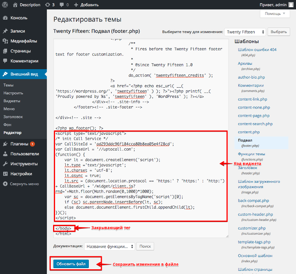Open Комментарии comments.php template
Screen dimensions: 296x274
pos(251,86)
